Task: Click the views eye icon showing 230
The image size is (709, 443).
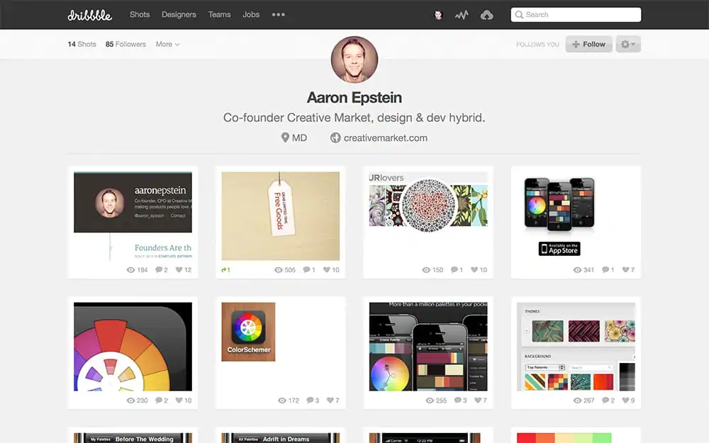Action: (x=130, y=400)
